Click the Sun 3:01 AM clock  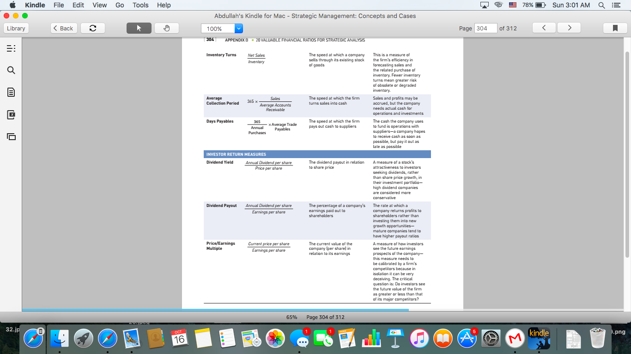(571, 5)
